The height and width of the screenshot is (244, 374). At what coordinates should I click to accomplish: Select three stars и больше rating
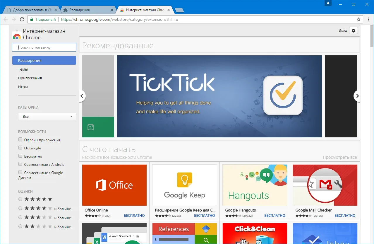(20, 217)
